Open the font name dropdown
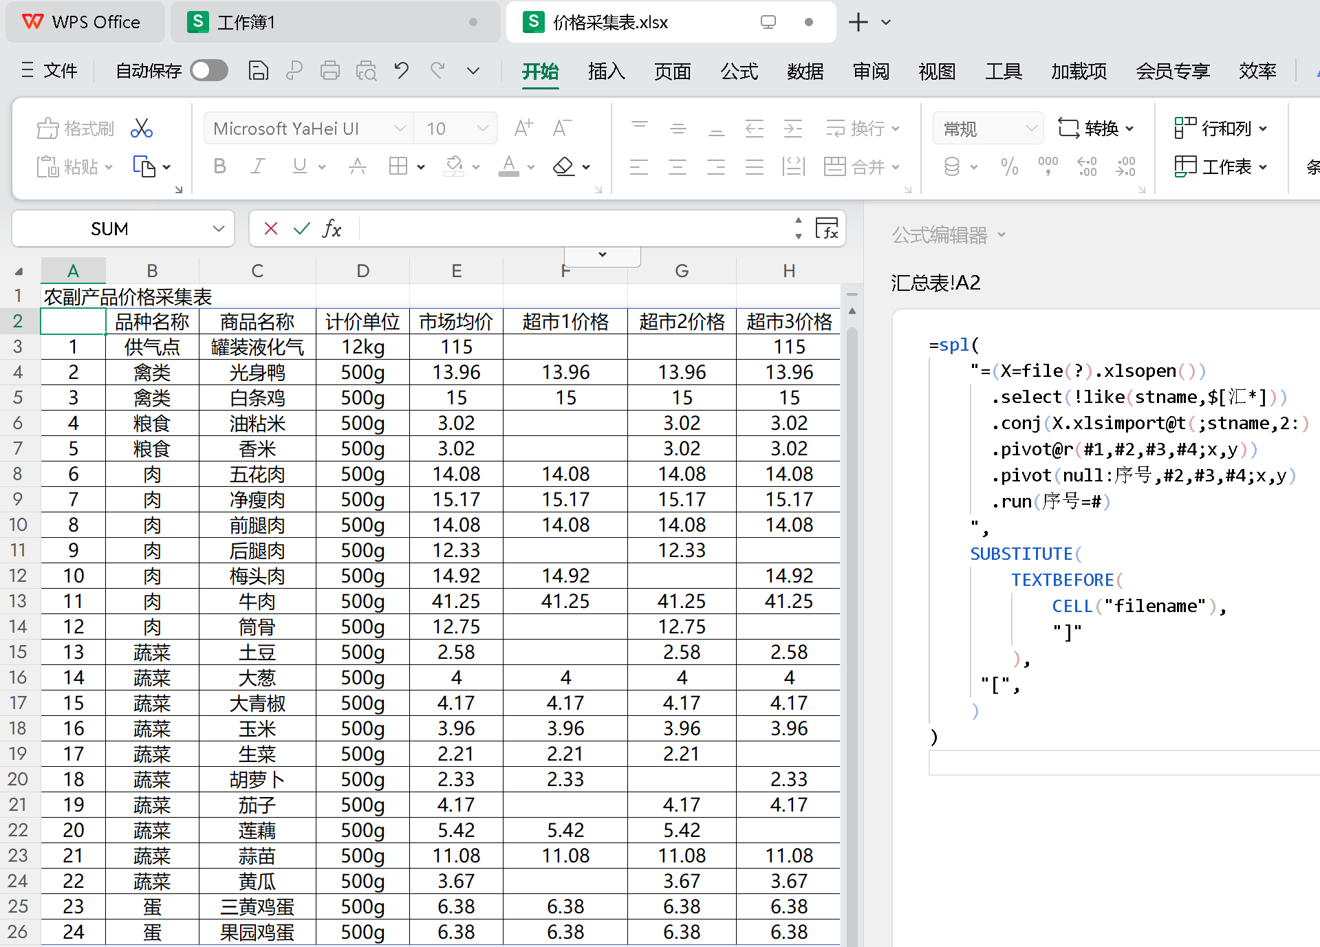 (400, 129)
